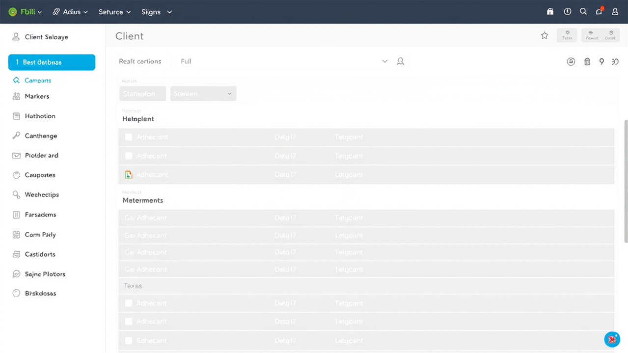The image size is (628, 353).
Task: Tick the second Adhecant checkbox under Hetnplent
Action: coord(129,156)
